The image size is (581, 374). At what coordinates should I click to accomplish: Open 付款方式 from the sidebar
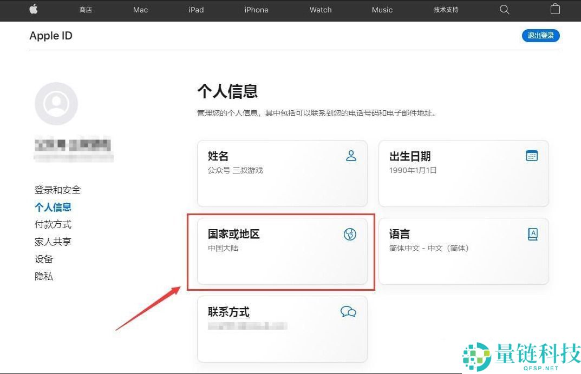53,224
